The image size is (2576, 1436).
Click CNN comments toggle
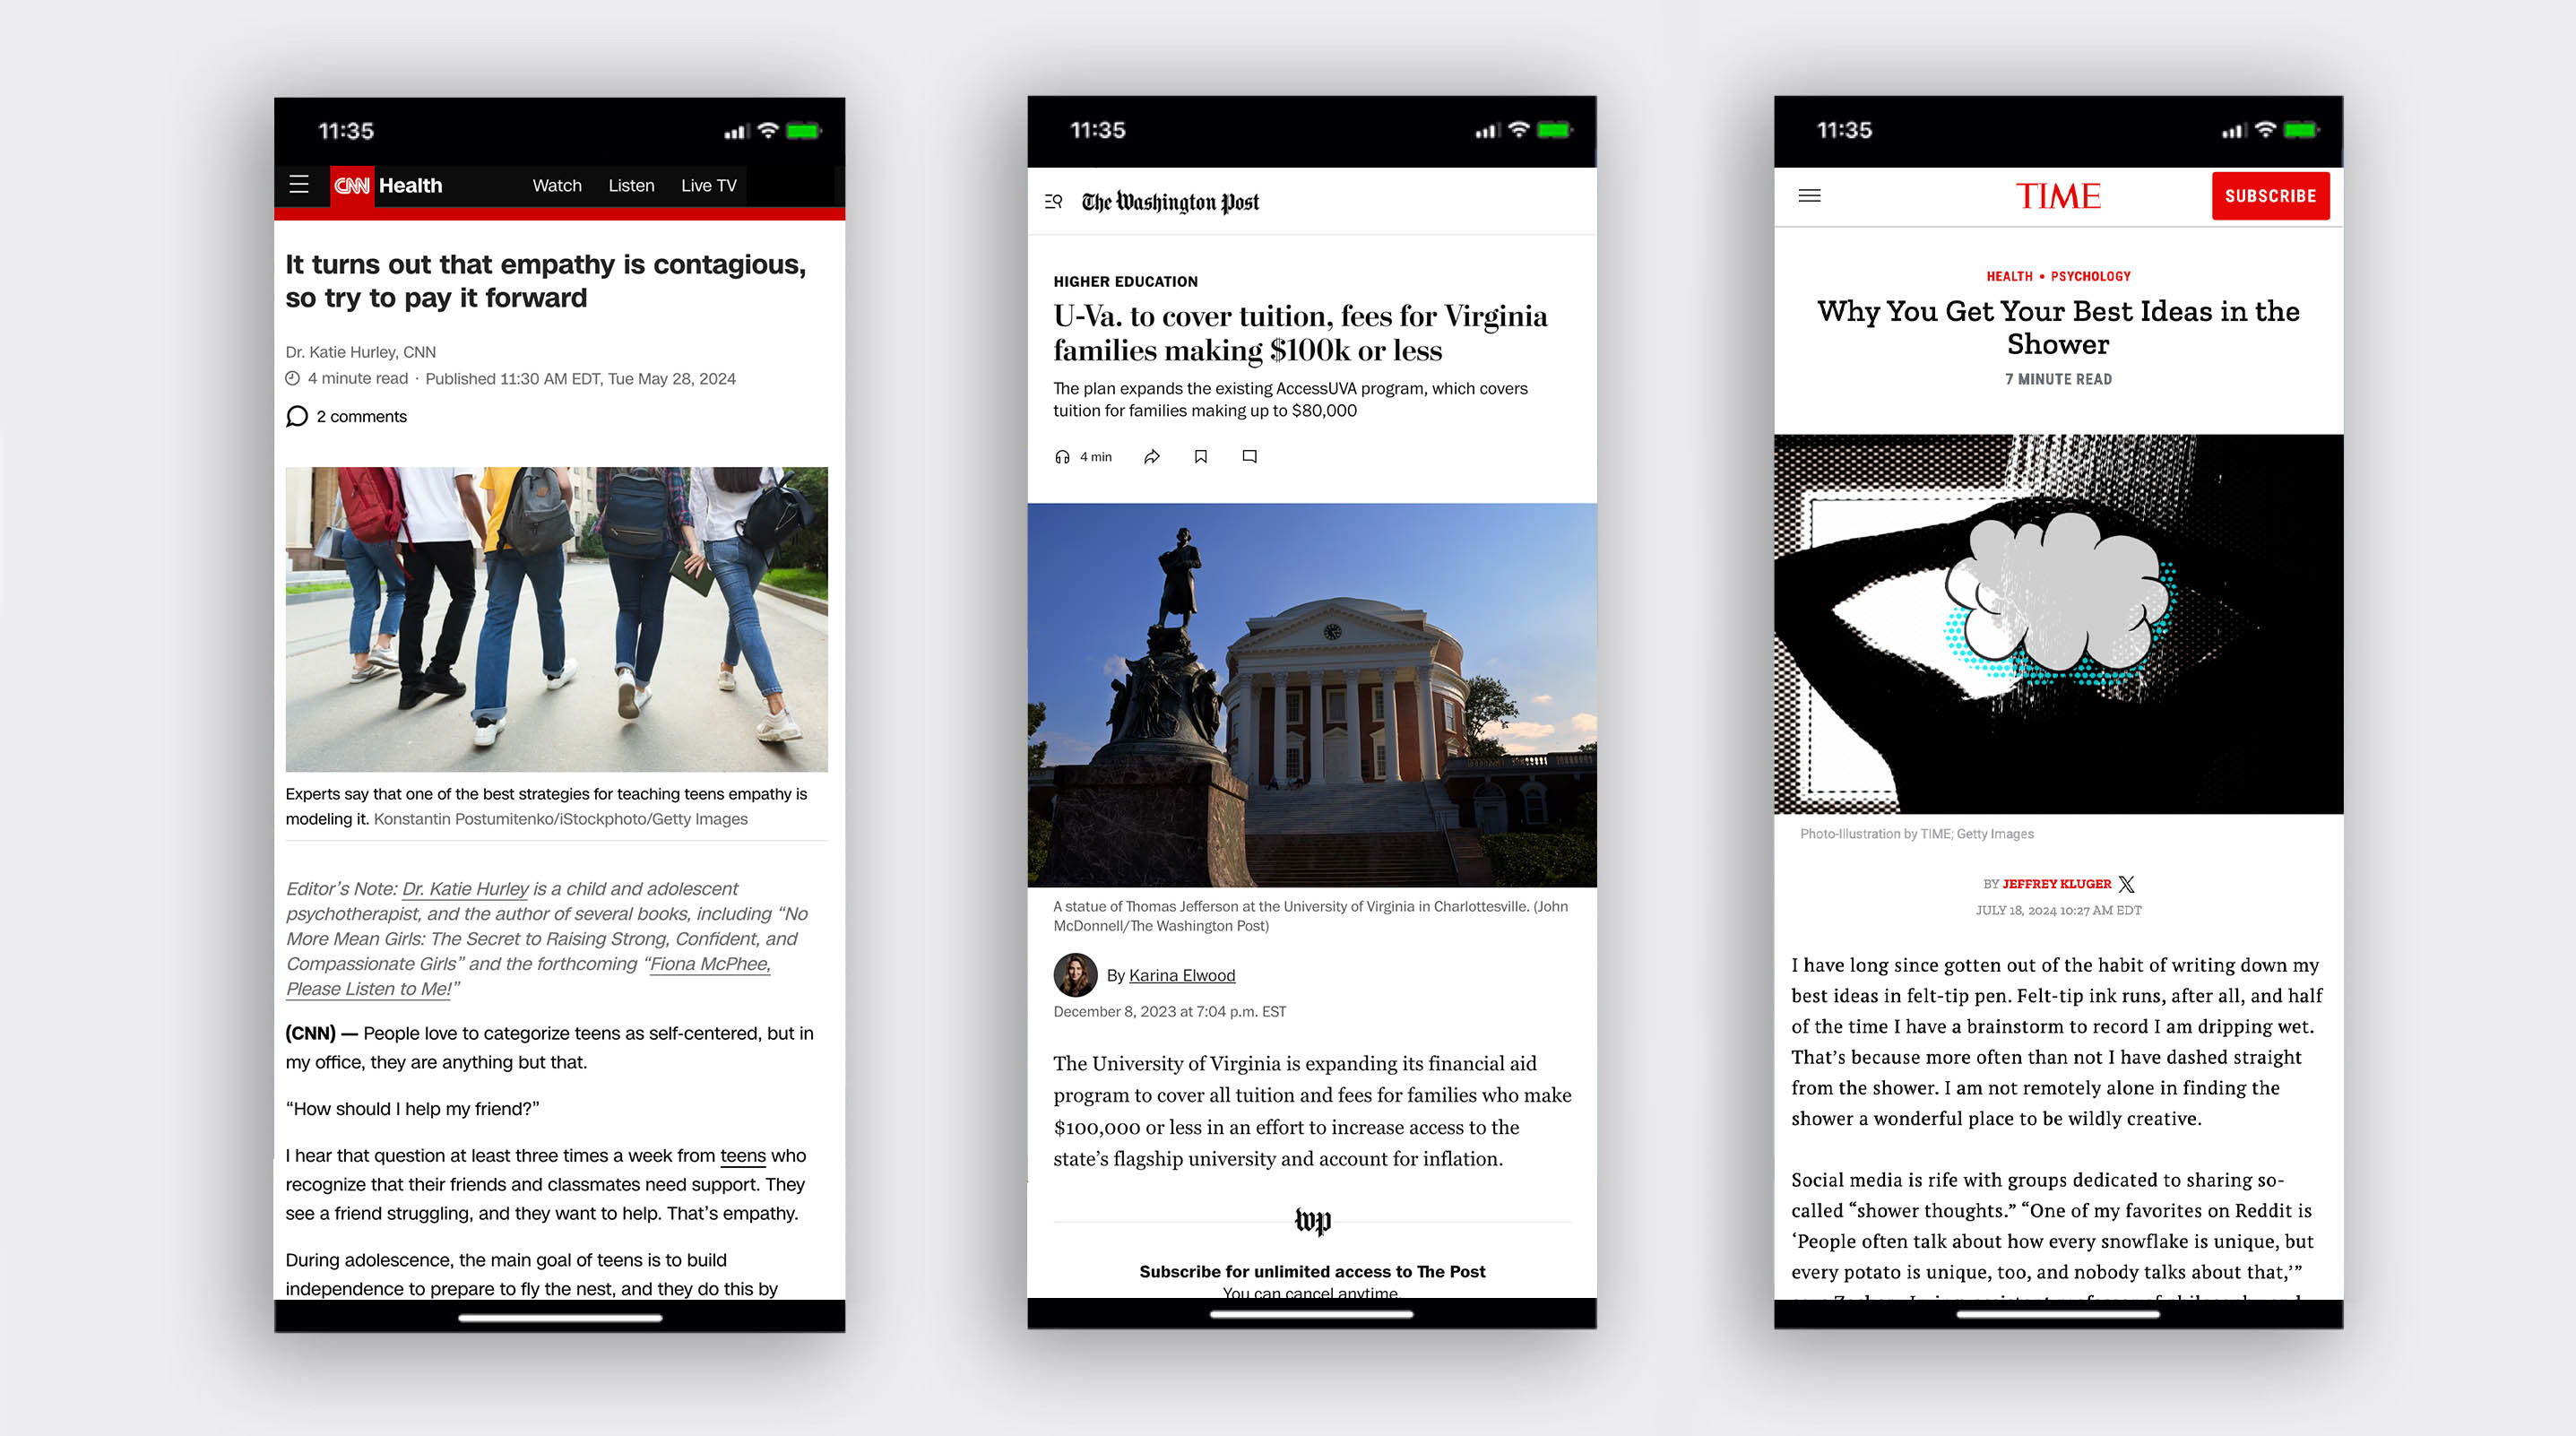(347, 416)
